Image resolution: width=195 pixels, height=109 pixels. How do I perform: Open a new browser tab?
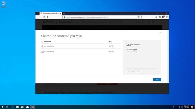click(x=64, y=13)
